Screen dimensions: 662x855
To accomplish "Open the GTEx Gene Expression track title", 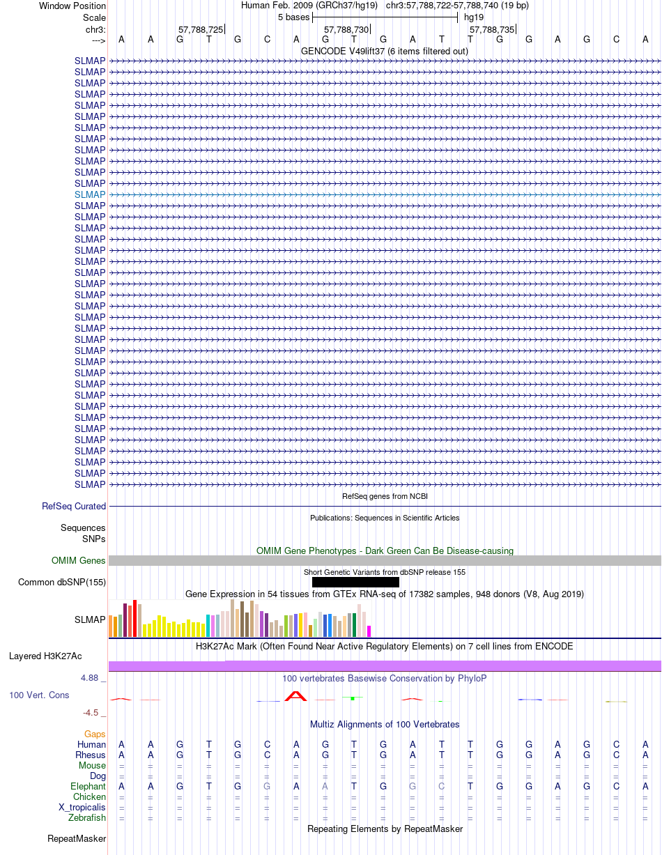I will click(385, 594).
